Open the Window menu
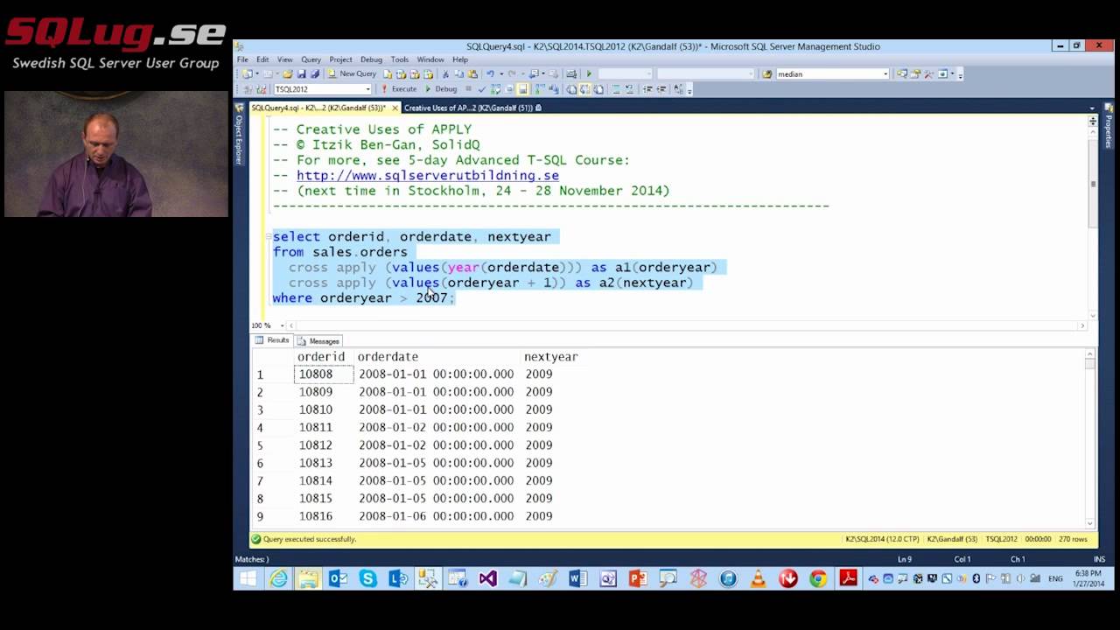Image resolution: width=1120 pixels, height=630 pixels. (x=430, y=59)
